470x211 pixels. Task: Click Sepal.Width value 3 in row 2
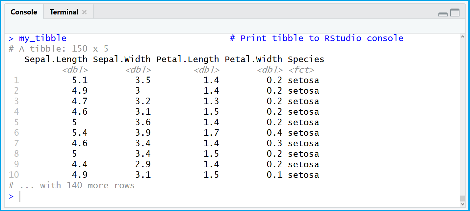[x=138, y=91]
